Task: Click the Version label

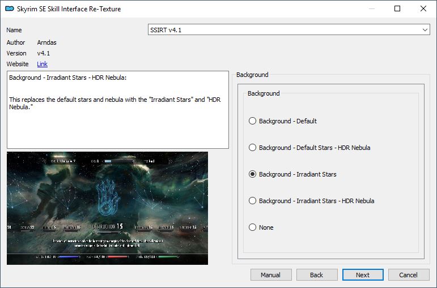Action: pos(16,53)
